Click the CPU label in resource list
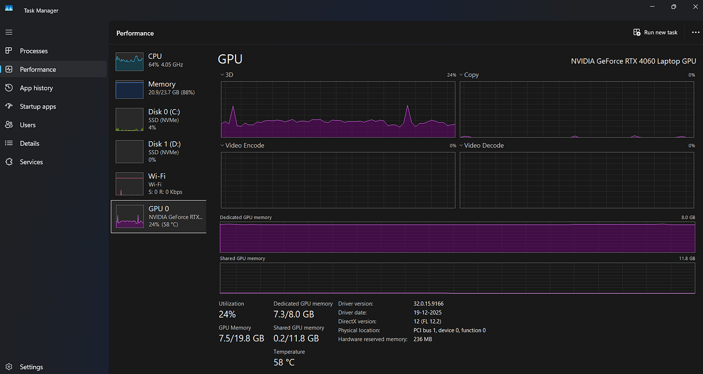Screen dimensions: 703x374 pos(155,56)
